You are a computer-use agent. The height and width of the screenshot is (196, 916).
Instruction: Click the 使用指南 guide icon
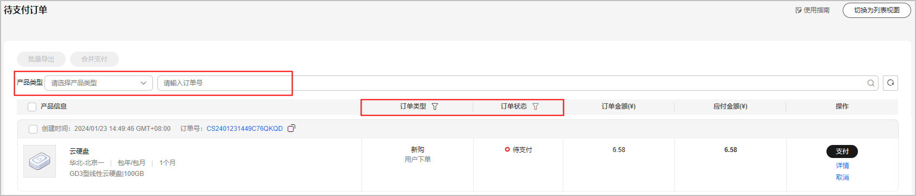[799, 10]
